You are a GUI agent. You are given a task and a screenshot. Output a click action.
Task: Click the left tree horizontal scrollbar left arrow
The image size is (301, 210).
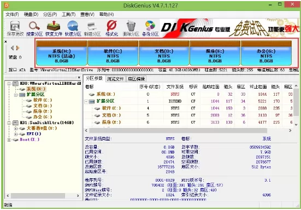[x=8, y=196]
